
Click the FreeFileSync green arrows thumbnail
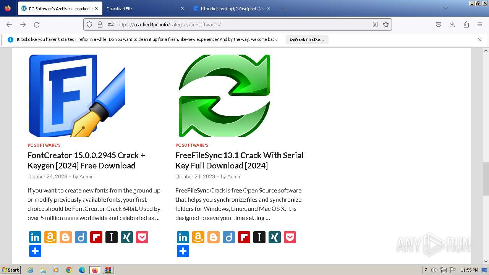[224, 95]
